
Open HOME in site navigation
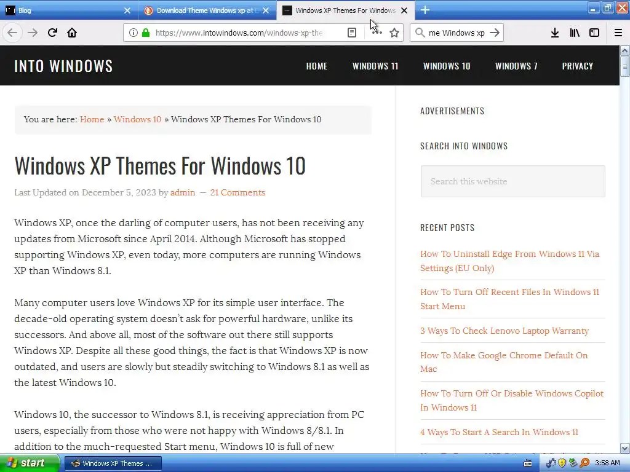point(317,66)
